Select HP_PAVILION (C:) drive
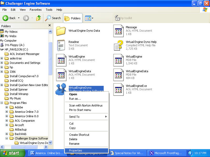Viewport: 210px width, 157px height. [14, 49]
